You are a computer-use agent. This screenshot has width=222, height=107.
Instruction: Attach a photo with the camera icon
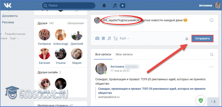[x=97, y=38]
